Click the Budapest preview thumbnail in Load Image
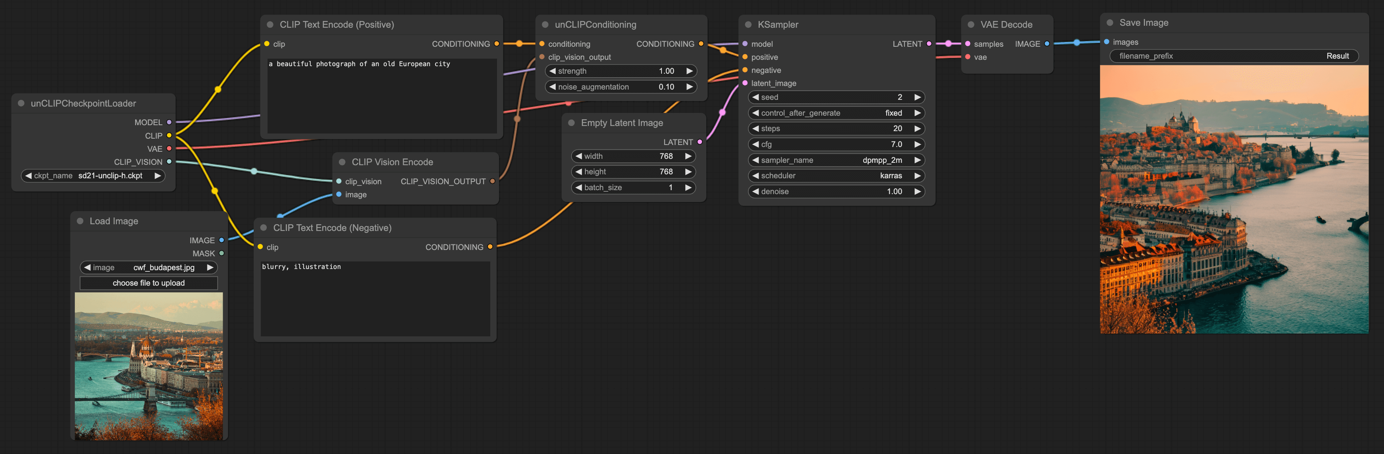The image size is (1384, 454). click(x=149, y=366)
